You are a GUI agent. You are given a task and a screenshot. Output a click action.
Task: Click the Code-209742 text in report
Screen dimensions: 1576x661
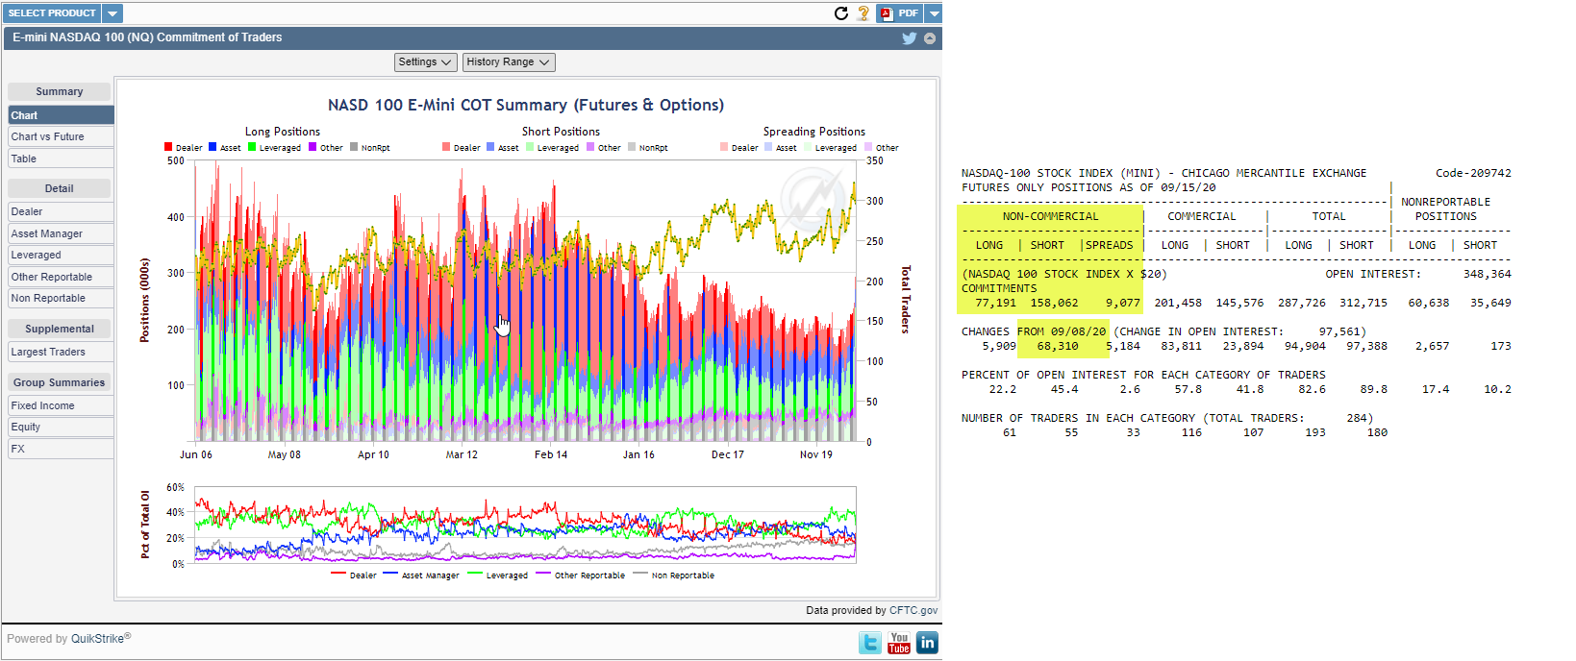click(1473, 173)
